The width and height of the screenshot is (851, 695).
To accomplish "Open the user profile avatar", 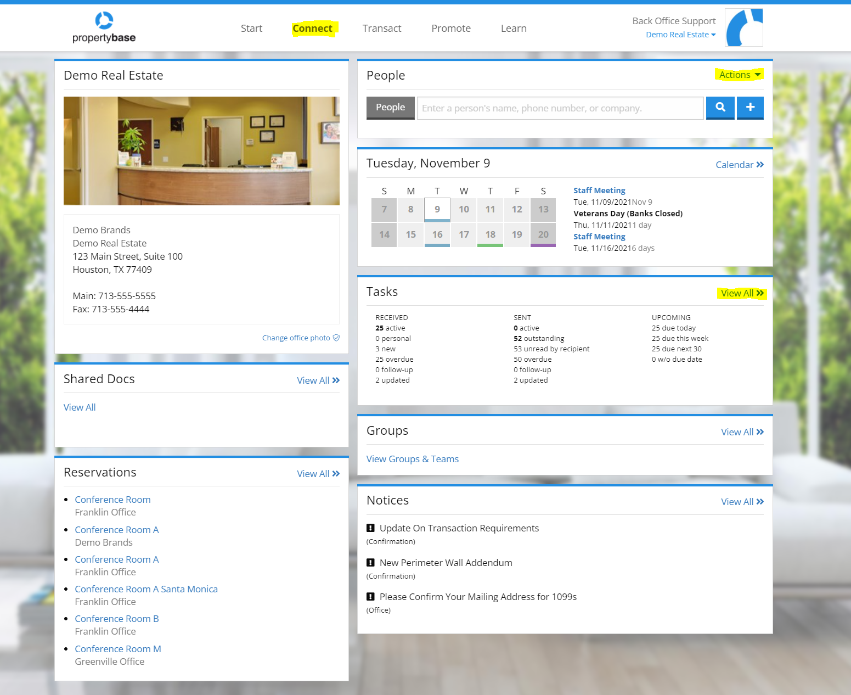I will pyautogui.click(x=743, y=27).
